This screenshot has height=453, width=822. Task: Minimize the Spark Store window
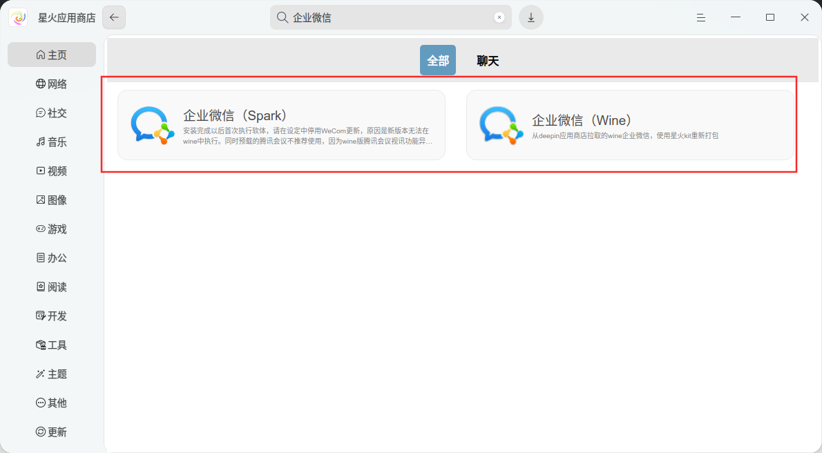[736, 18]
